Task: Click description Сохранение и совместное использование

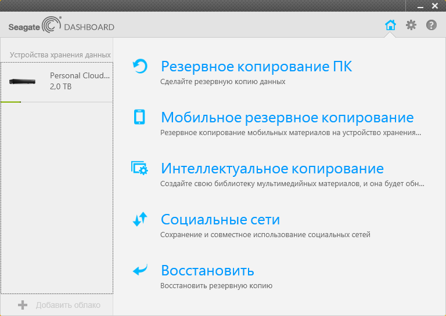Action: 265,235
